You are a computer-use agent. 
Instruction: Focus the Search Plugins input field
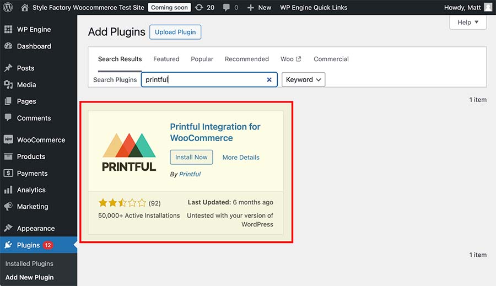tap(209, 80)
